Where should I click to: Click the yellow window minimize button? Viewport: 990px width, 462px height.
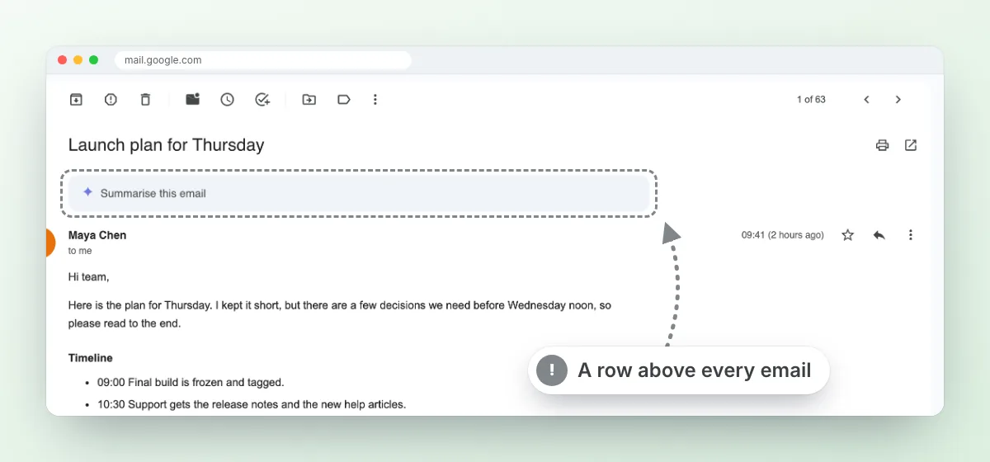tap(78, 60)
